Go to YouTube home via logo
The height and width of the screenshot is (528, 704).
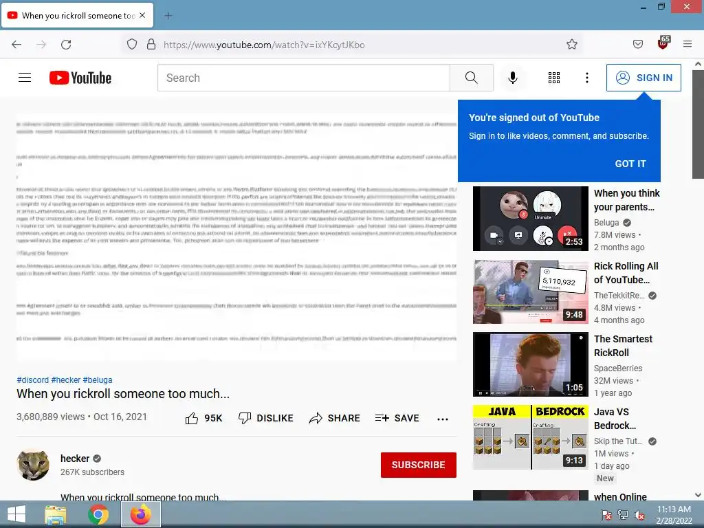80,78
